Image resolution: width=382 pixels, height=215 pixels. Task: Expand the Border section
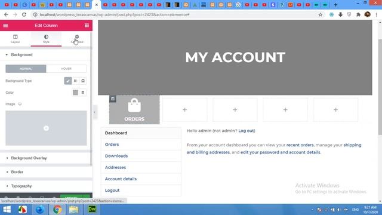pyautogui.click(x=46, y=172)
